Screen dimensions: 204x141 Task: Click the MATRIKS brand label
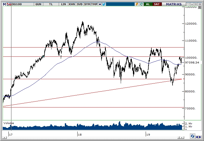coord(174,4)
